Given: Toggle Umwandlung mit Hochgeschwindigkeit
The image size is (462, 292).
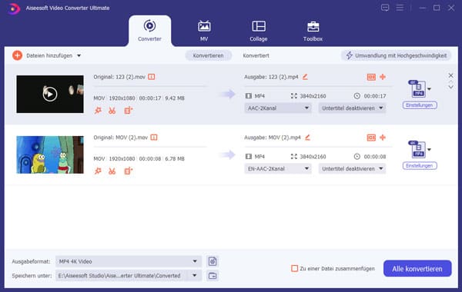Looking at the screenshot, I should pyautogui.click(x=397, y=55).
